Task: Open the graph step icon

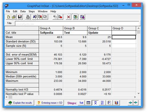Action: click(x=116, y=103)
